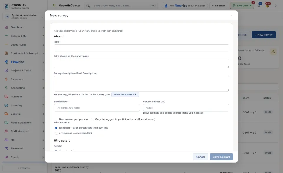Click the Accounting dollar icon

tap(6, 88)
